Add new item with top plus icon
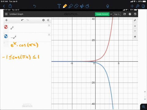This screenshot has width=147, height=110. click(x=132, y=6)
